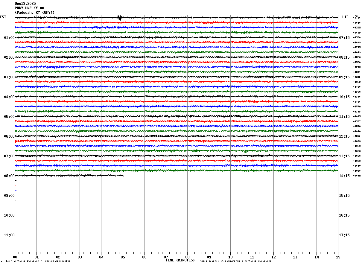Click the 01:00 CST time label
Viewport: 362px width, 265px height.
tap(9, 38)
